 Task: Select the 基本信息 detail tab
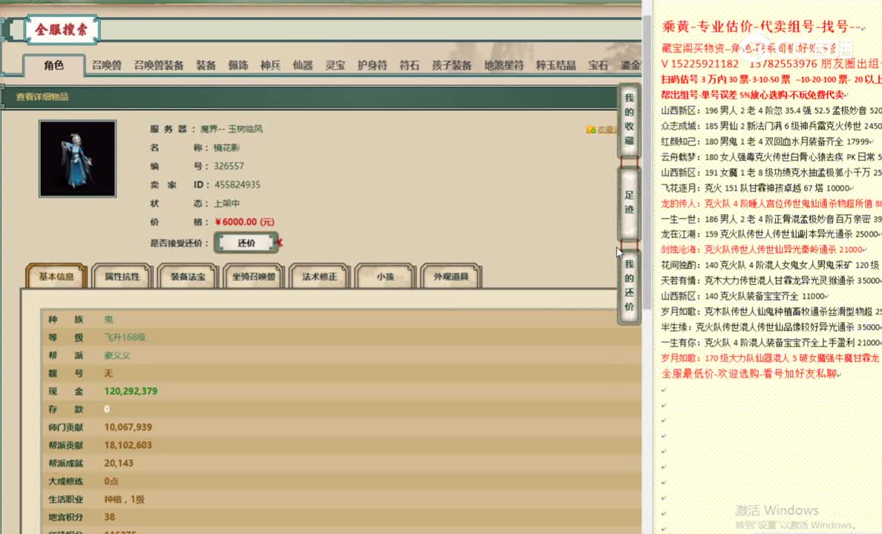56,277
